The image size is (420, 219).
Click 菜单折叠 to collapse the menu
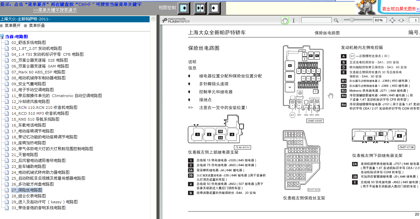tap(37, 26)
